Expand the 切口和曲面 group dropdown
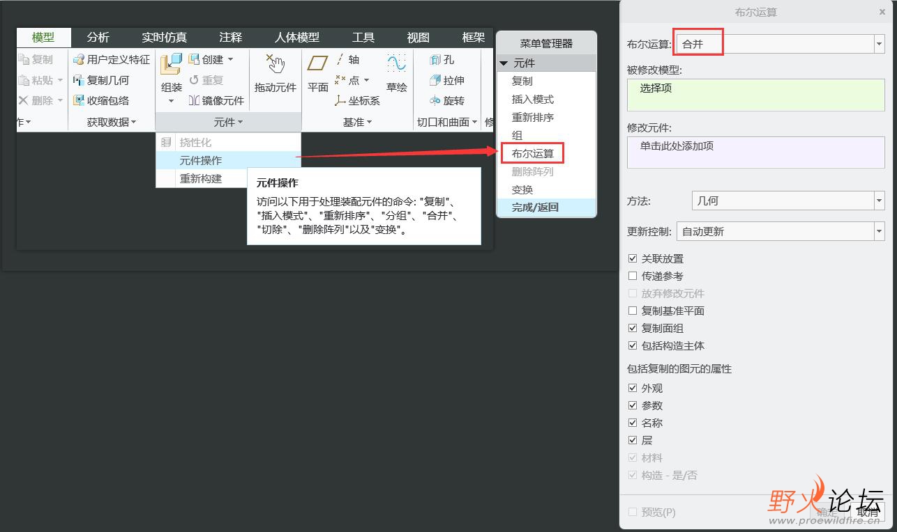 click(x=447, y=122)
